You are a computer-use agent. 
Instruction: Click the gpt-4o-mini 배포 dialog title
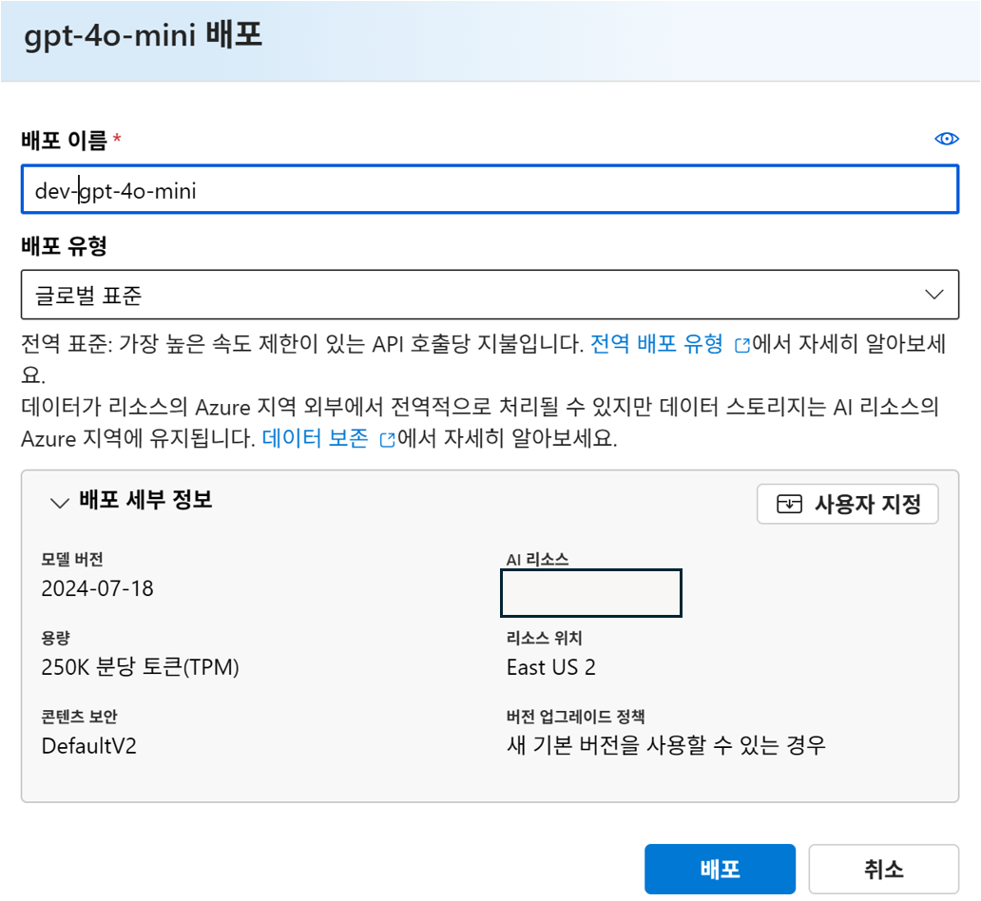coord(144,35)
